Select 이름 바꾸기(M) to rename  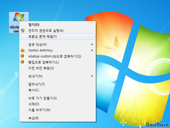coord(57,110)
